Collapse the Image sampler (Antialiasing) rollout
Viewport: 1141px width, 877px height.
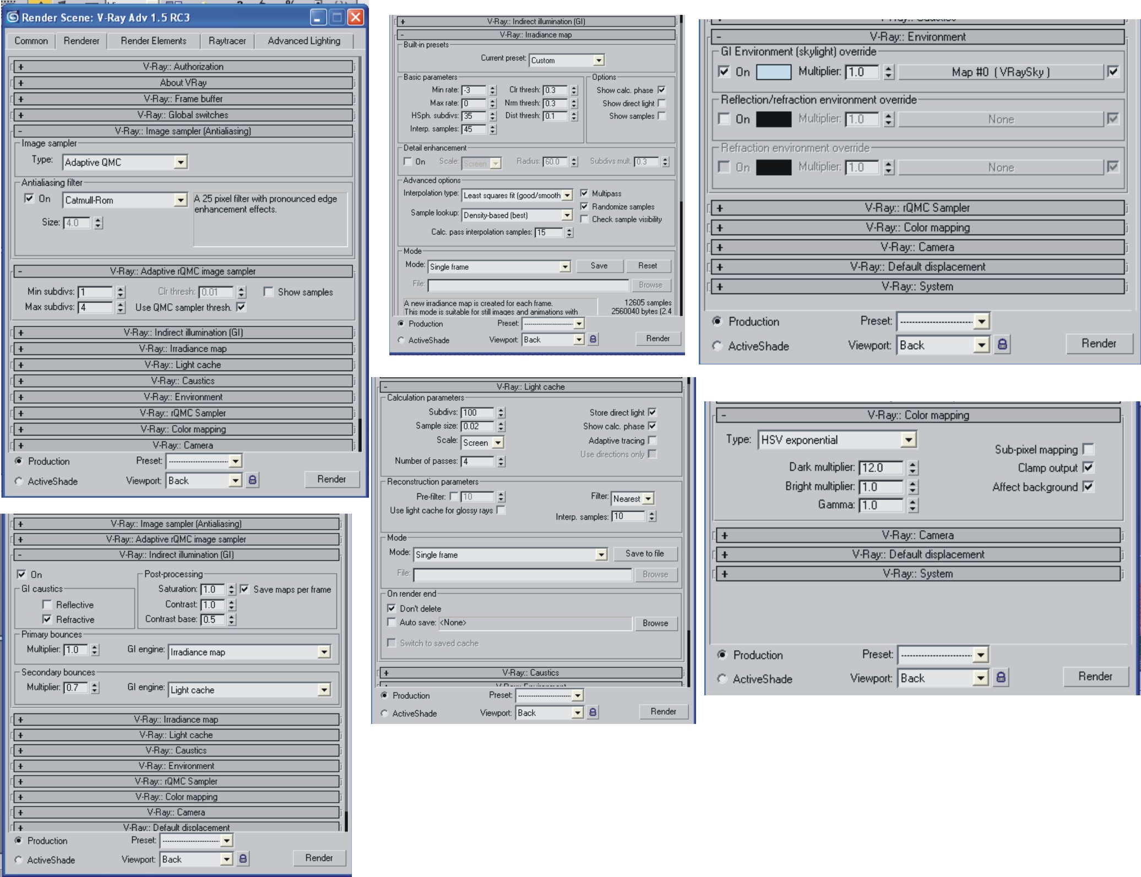(x=20, y=131)
